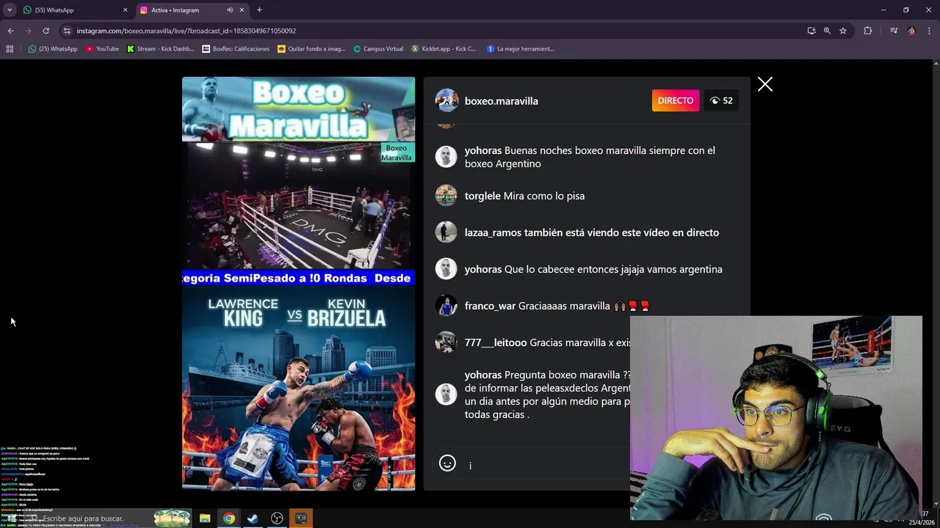Open the 'Stream - Kick Dashb...' bookmark
The height and width of the screenshot is (528, 940).
tap(160, 49)
